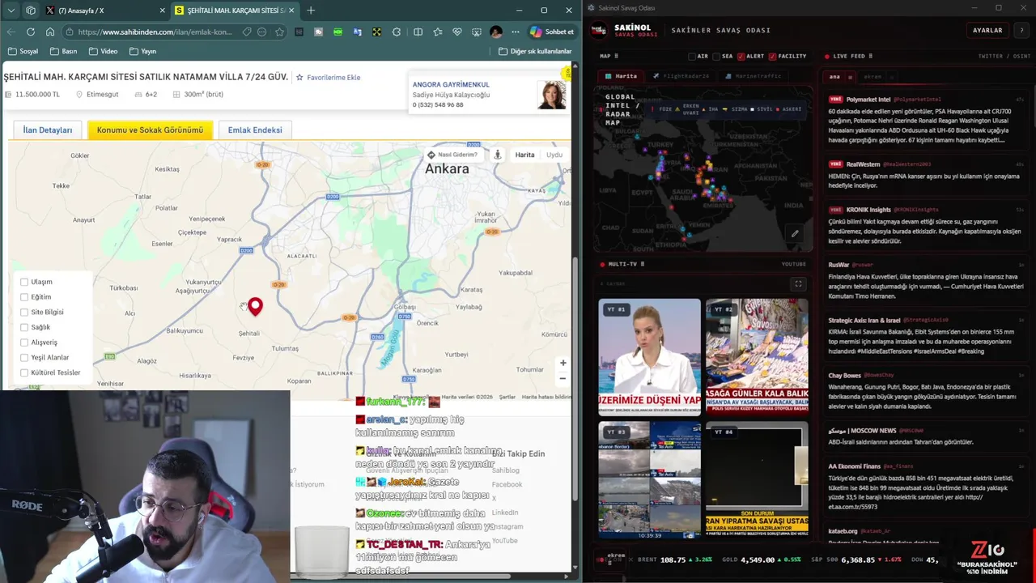Screen dimensions: 1036x583
Task: Open browser tab search dropdown
Action: pyautogui.click(x=10, y=11)
